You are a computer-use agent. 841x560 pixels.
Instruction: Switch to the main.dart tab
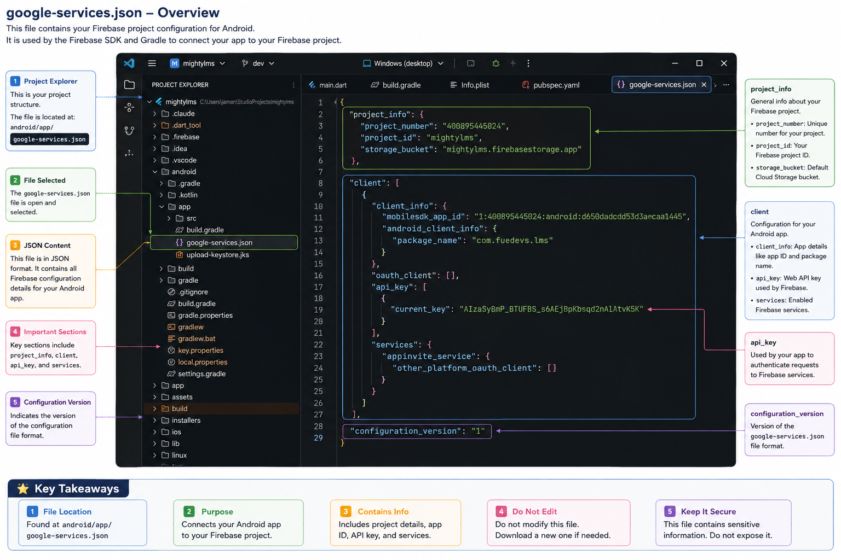[327, 85]
